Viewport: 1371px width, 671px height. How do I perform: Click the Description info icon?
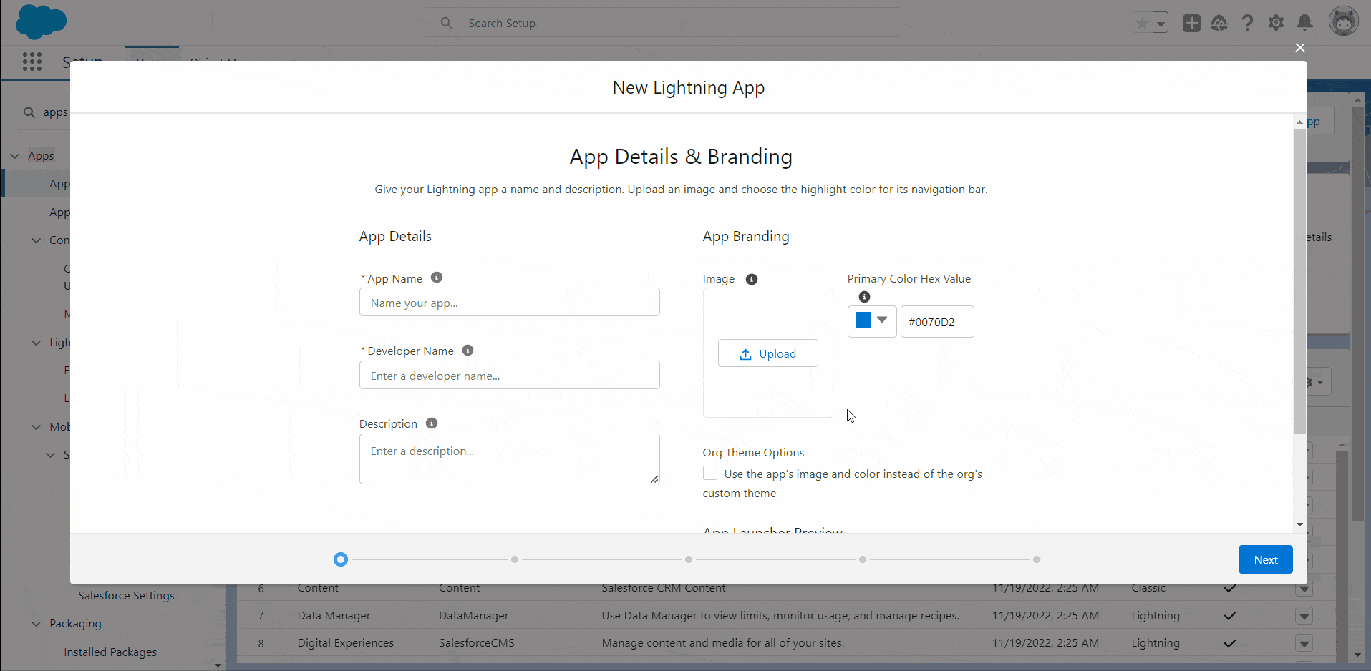[x=432, y=423]
